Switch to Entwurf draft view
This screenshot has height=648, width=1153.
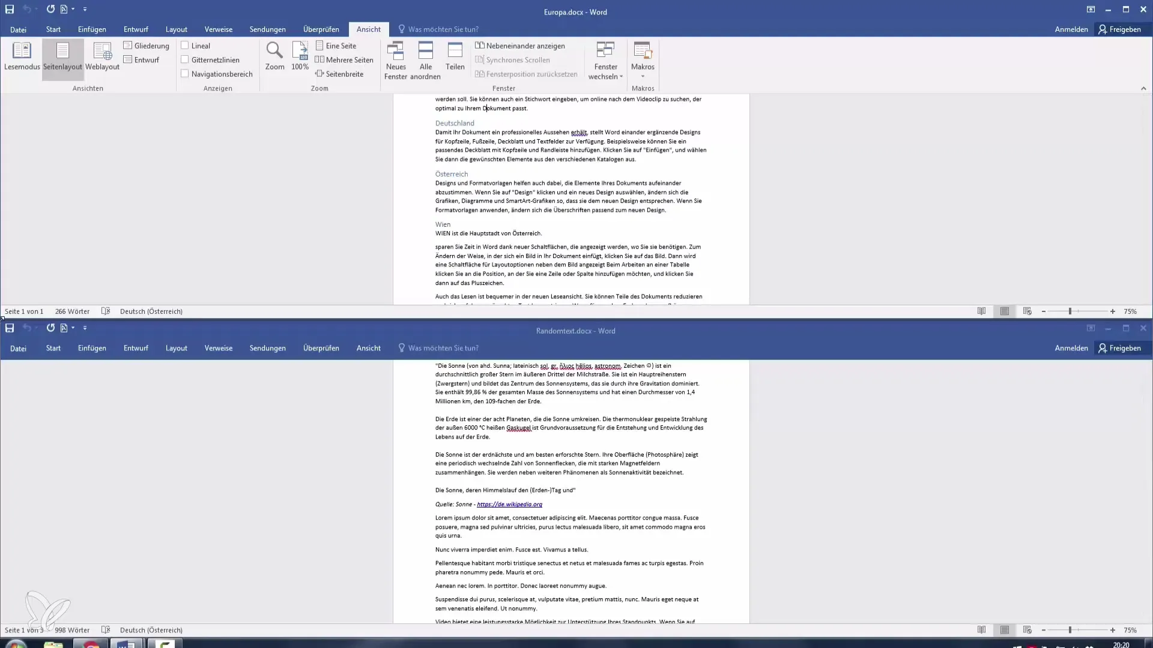tap(141, 60)
